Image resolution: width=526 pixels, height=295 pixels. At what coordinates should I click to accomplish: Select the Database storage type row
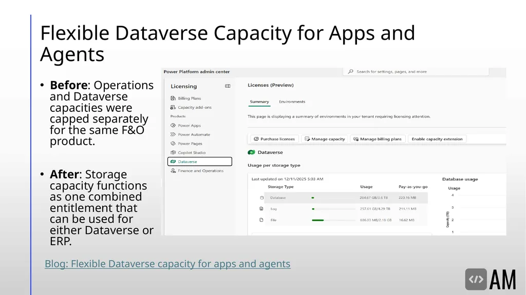tap(346, 198)
